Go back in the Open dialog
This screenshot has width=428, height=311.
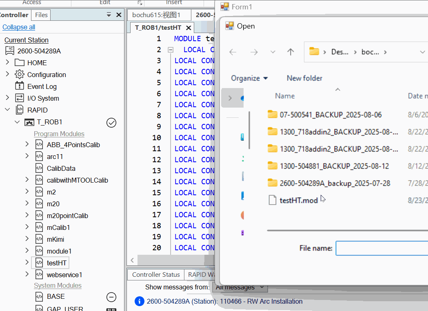click(x=233, y=52)
